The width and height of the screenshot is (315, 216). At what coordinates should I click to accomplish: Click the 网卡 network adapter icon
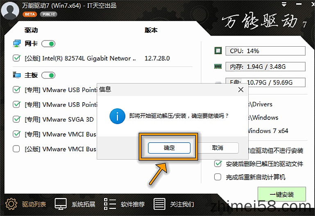coord(17,43)
